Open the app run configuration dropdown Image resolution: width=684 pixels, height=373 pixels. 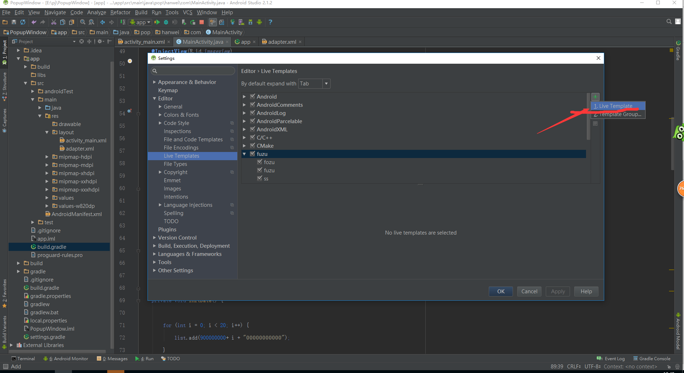140,22
